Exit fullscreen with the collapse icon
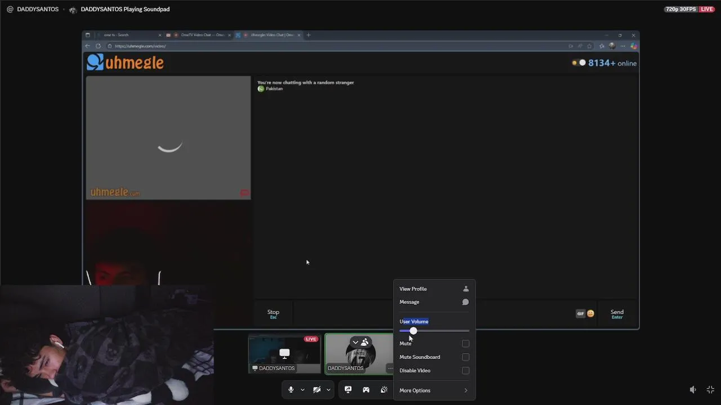The image size is (721, 405). (x=710, y=390)
